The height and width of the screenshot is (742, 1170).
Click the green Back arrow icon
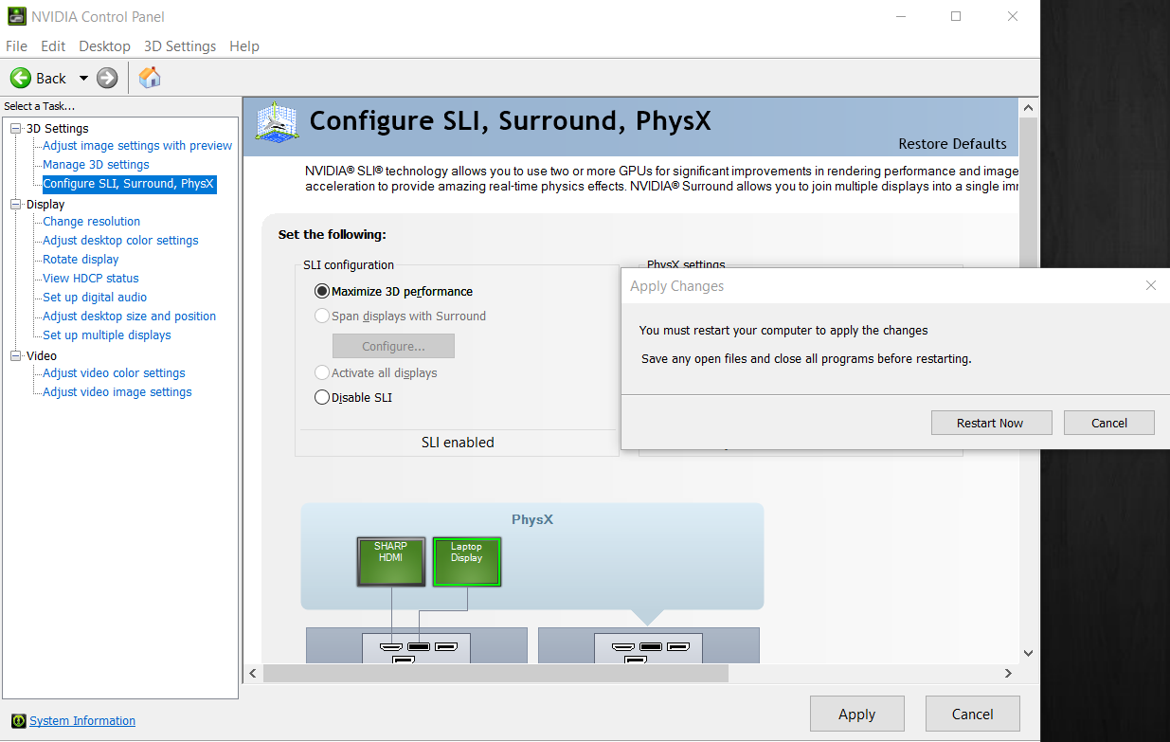pyautogui.click(x=21, y=78)
